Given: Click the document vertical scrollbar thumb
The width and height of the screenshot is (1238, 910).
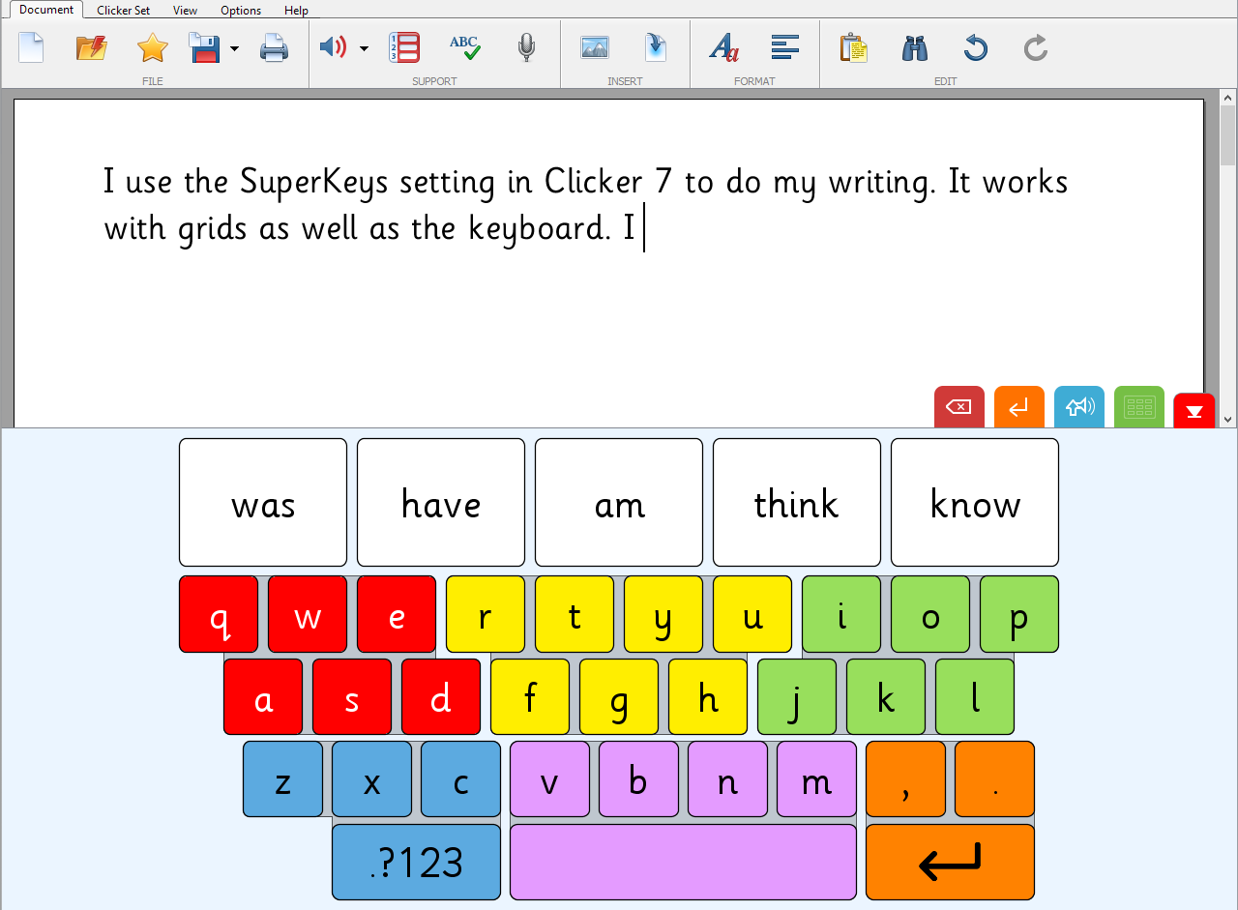Looking at the screenshot, I should coord(1228,135).
